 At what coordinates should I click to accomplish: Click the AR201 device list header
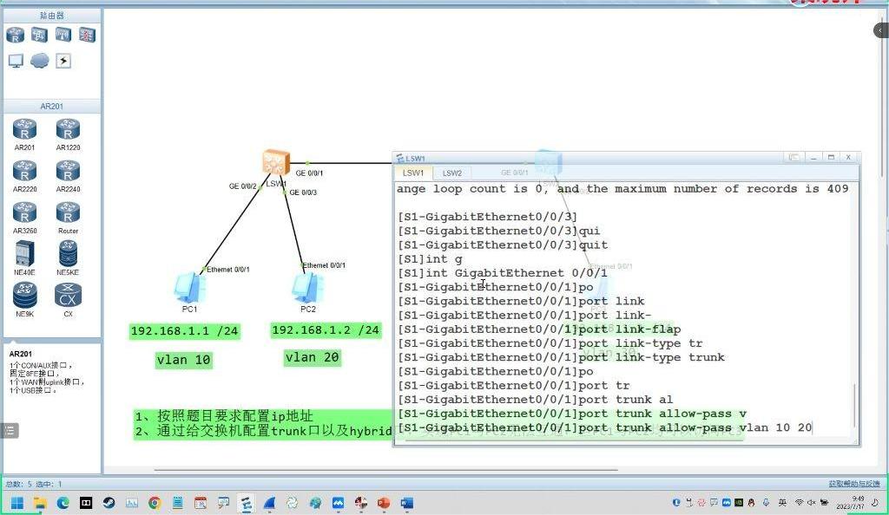coord(52,107)
